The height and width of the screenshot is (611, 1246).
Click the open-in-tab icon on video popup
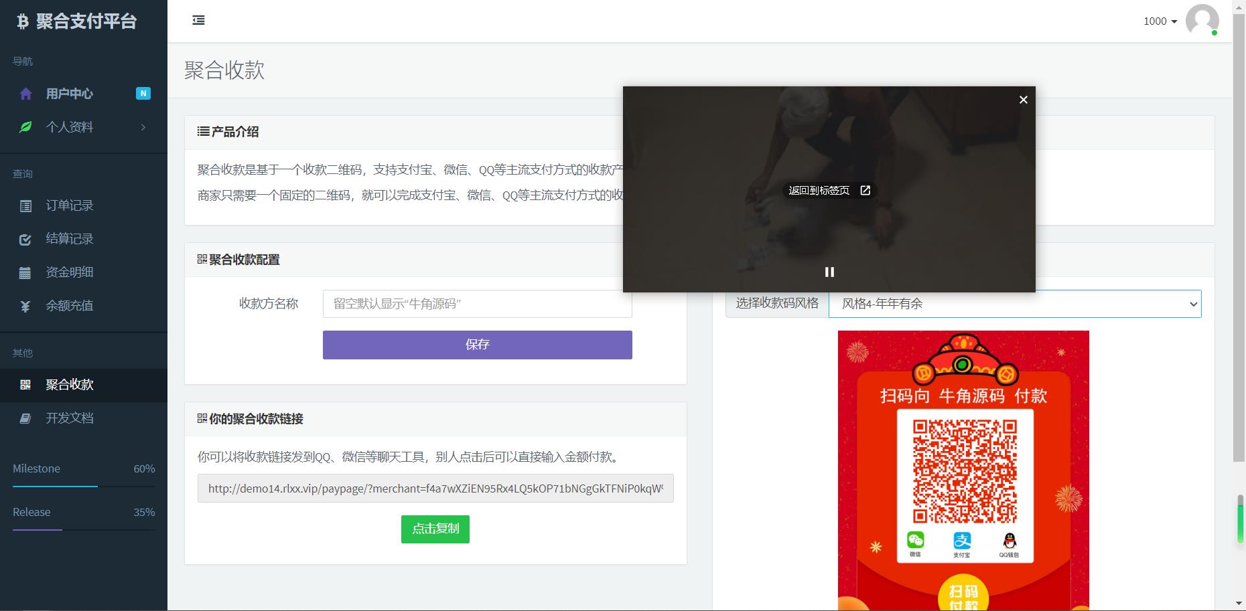(x=865, y=191)
